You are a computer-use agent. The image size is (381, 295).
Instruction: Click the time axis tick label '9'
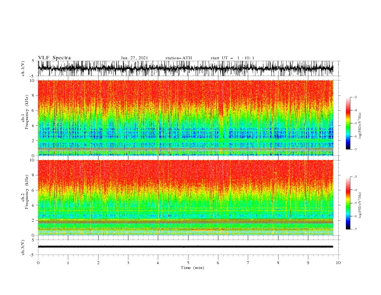(x=308, y=263)
